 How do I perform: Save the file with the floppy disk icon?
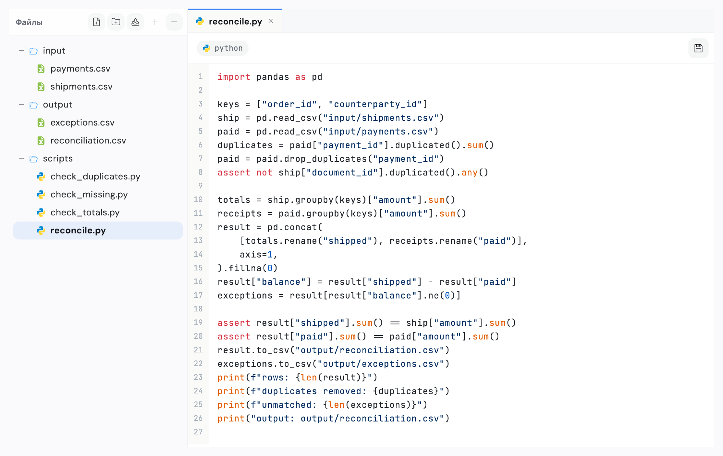pyautogui.click(x=699, y=48)
